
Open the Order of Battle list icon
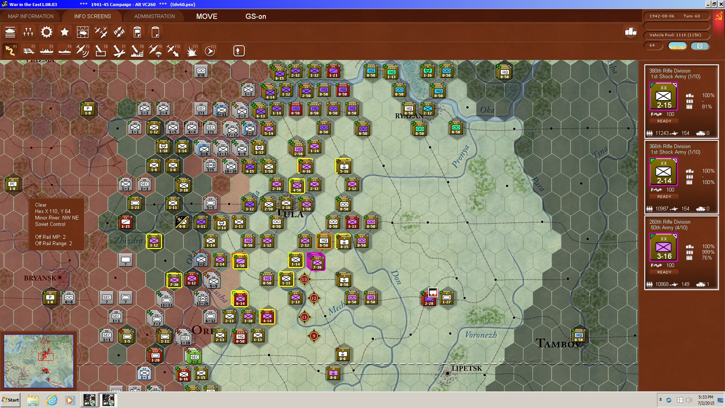pos(10,32)
